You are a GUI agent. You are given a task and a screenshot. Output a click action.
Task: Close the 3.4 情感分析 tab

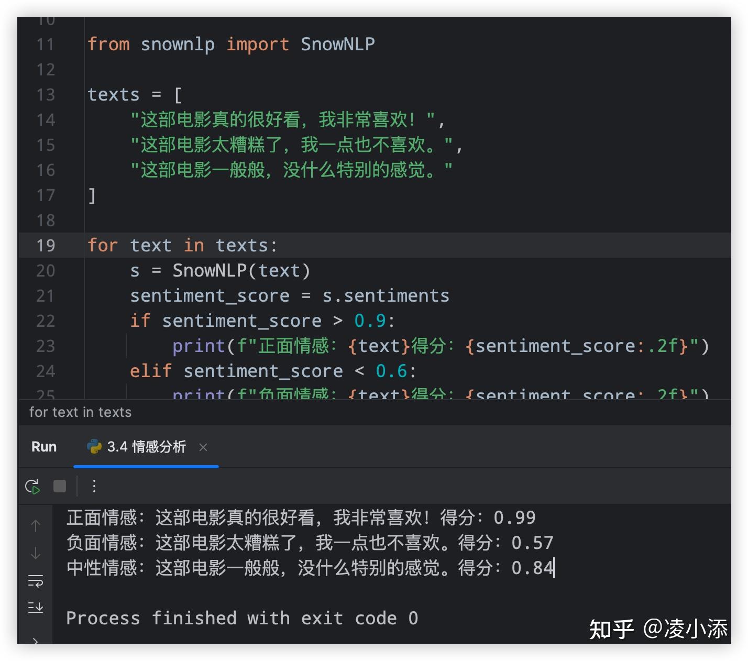203,448
